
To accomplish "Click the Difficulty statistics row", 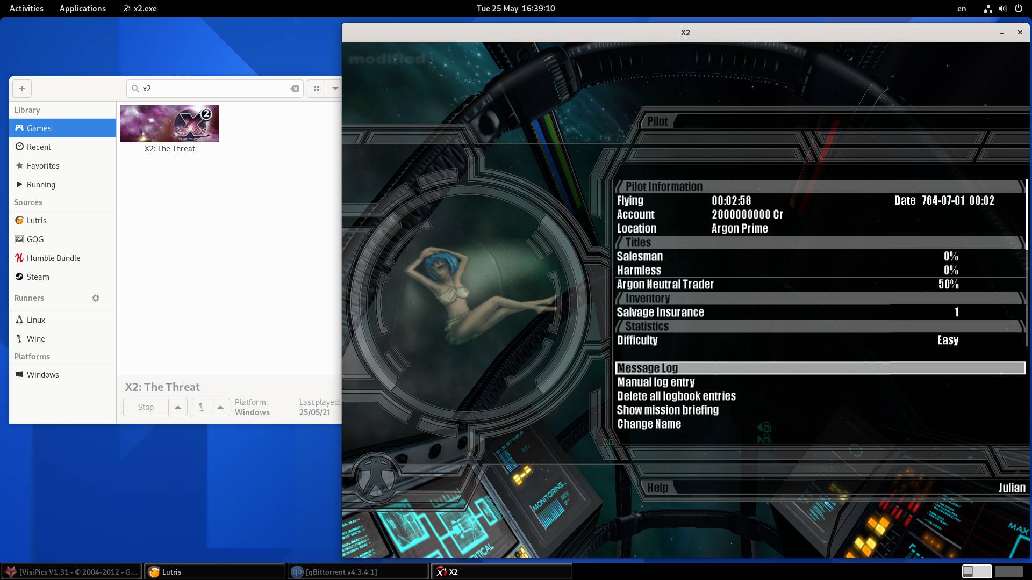I will point(820,340).
